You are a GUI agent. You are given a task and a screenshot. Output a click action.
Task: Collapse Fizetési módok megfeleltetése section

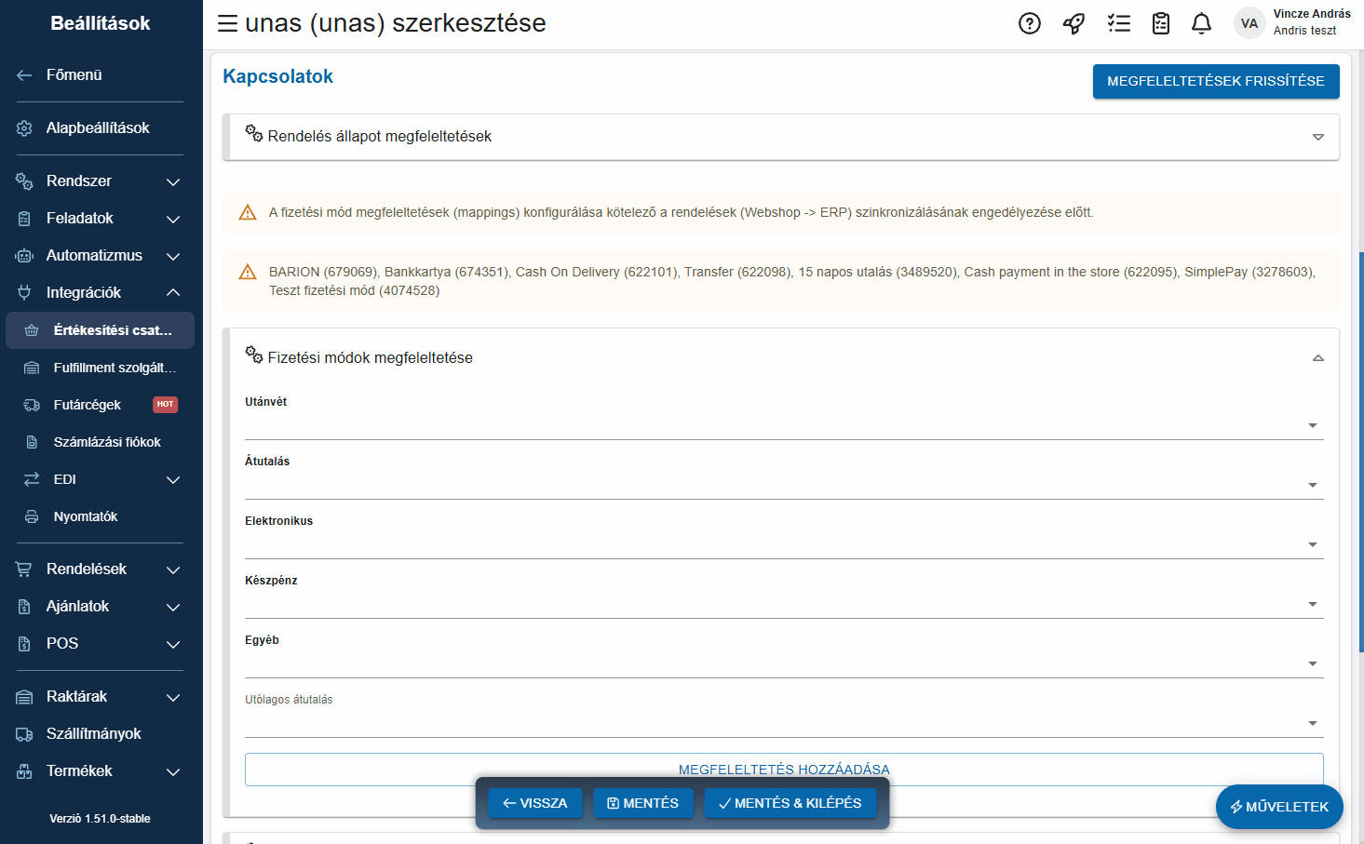pos(1317,358)
